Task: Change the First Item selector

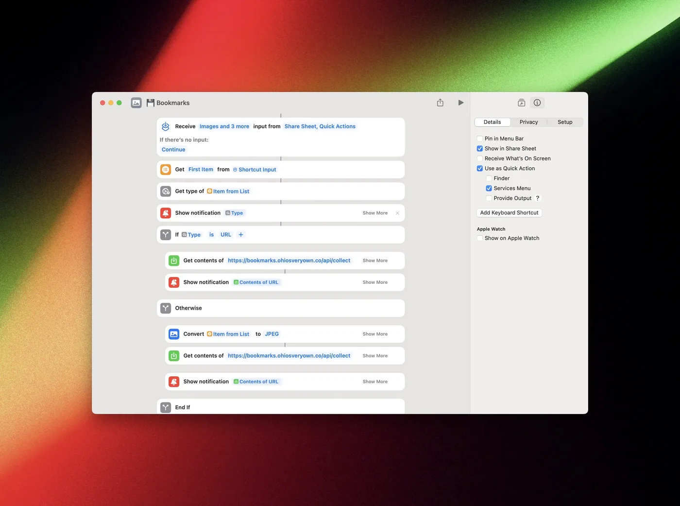Action: [x=201, y=170]
